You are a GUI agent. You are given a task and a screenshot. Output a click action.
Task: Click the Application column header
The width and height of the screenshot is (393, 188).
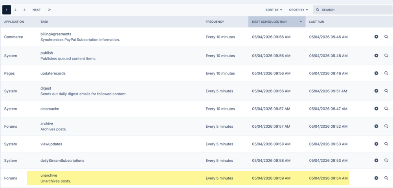(14, 22)
